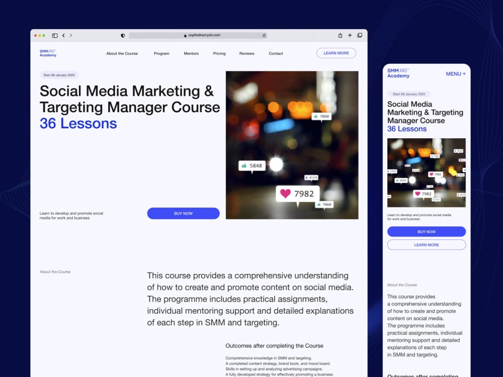This screenshot has height=377, width=503.
Task: Click the BUY NOW button on desktop page
Action: coord(183,214)
